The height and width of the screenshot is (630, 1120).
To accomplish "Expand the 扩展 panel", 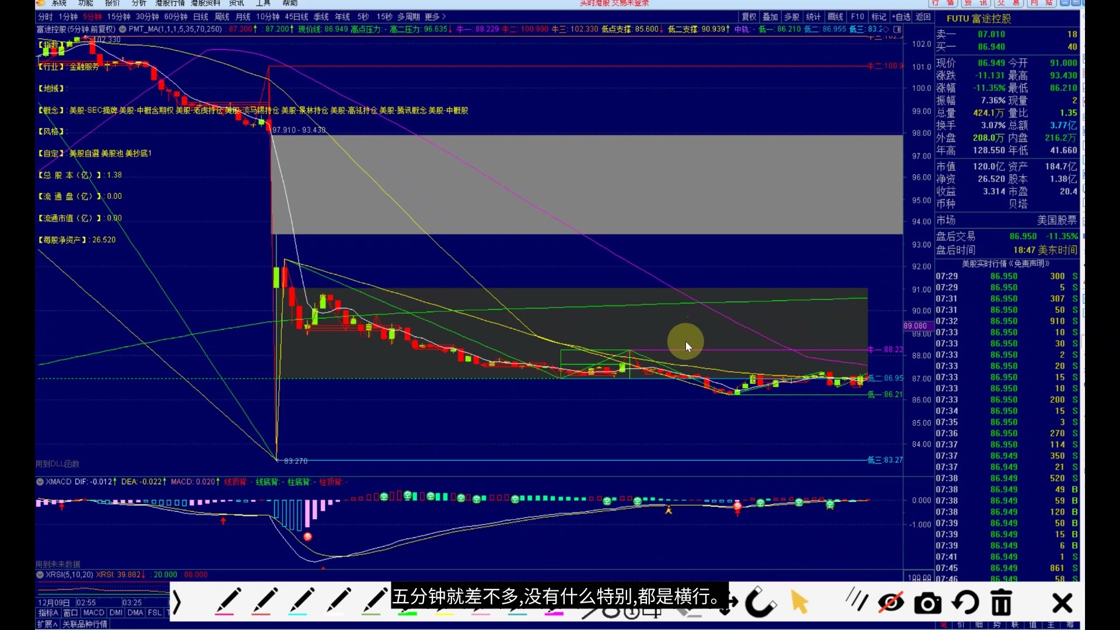I will [x=47, y=624].
